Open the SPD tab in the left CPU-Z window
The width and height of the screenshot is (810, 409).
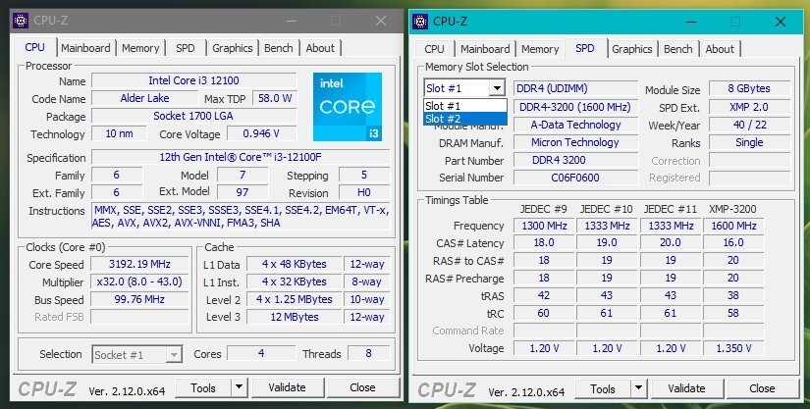click(186, 48)
